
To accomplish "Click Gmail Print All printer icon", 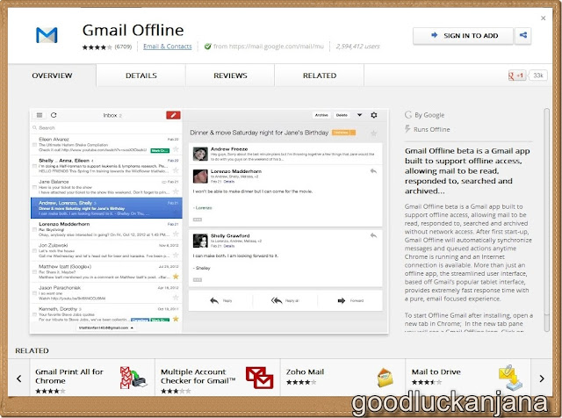I will [133, 378].
